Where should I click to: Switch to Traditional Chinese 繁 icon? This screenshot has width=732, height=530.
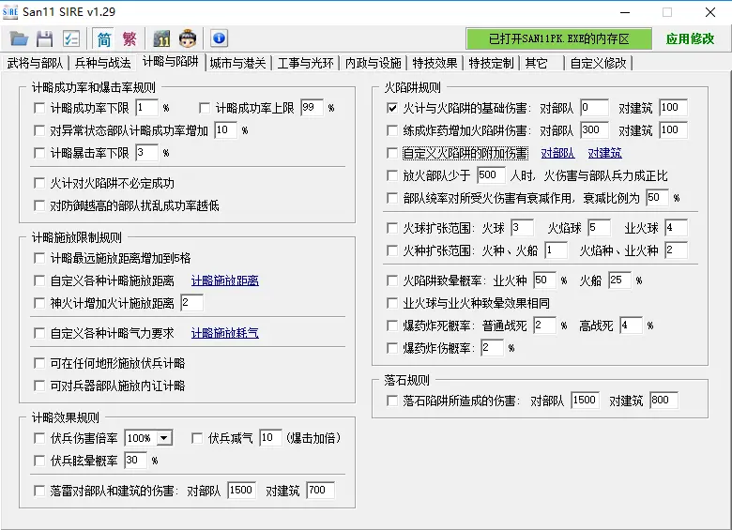pos(130,38)
